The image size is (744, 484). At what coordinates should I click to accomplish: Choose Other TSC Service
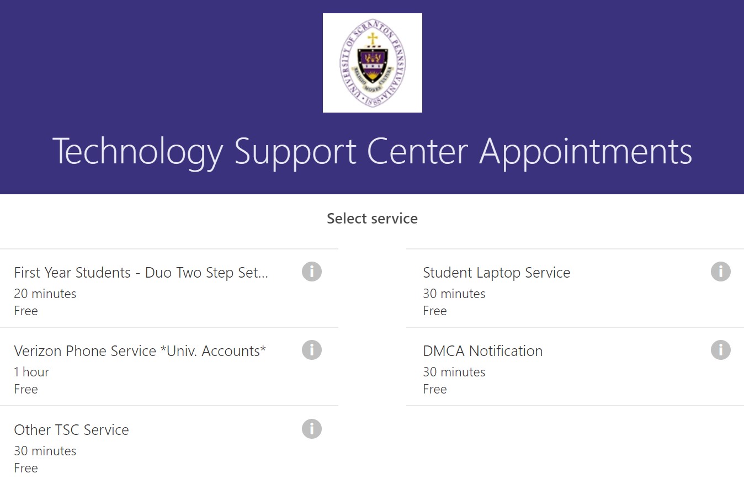pos(169,445)
